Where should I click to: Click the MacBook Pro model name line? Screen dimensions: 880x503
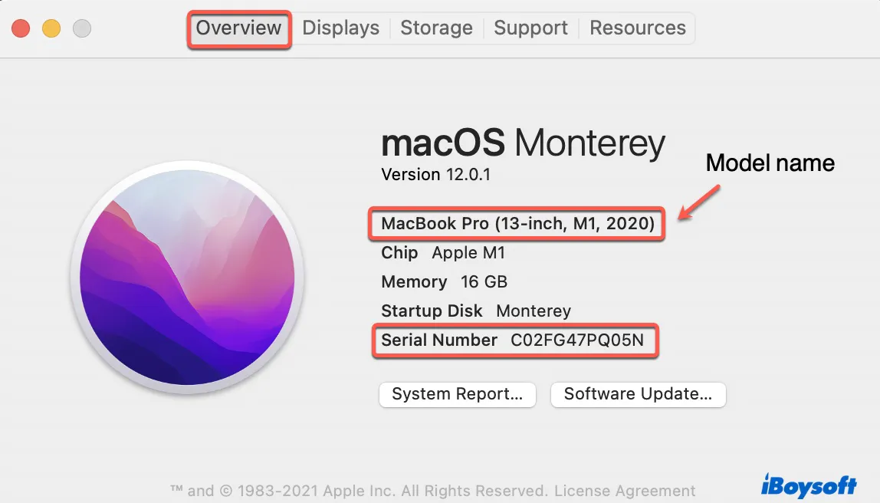coord(517,224)
